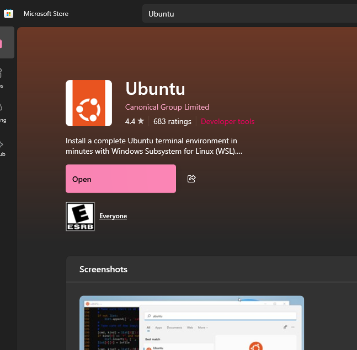
Task: Click the orange Ubuntu app logo
Action: (89, 103)
